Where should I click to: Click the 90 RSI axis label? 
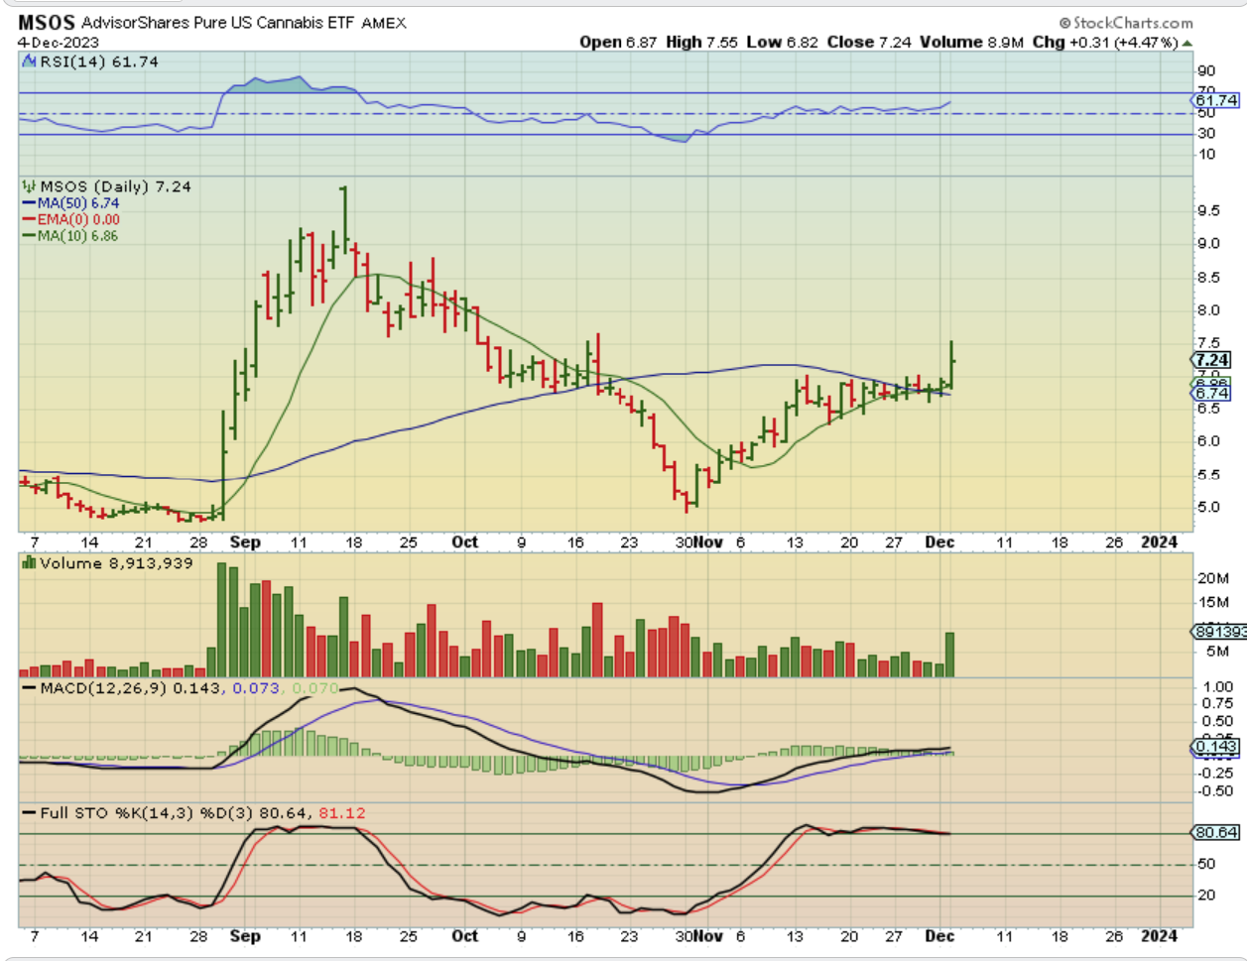click(x=1206, y=71)
